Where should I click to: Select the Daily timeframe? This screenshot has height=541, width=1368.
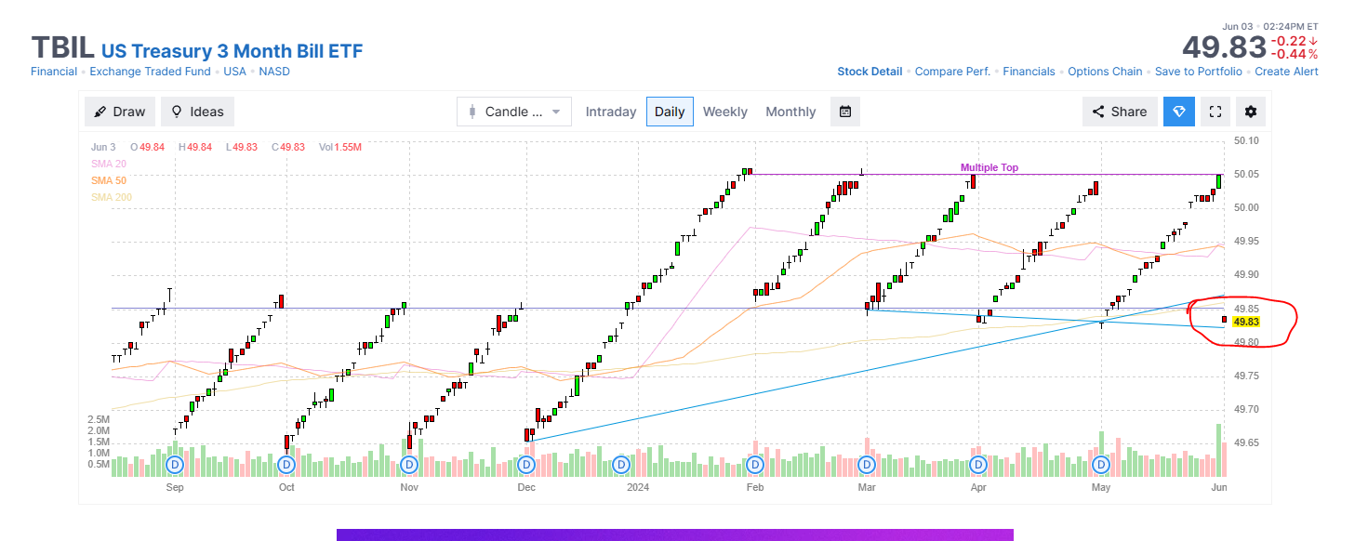[x=670, y=112]
